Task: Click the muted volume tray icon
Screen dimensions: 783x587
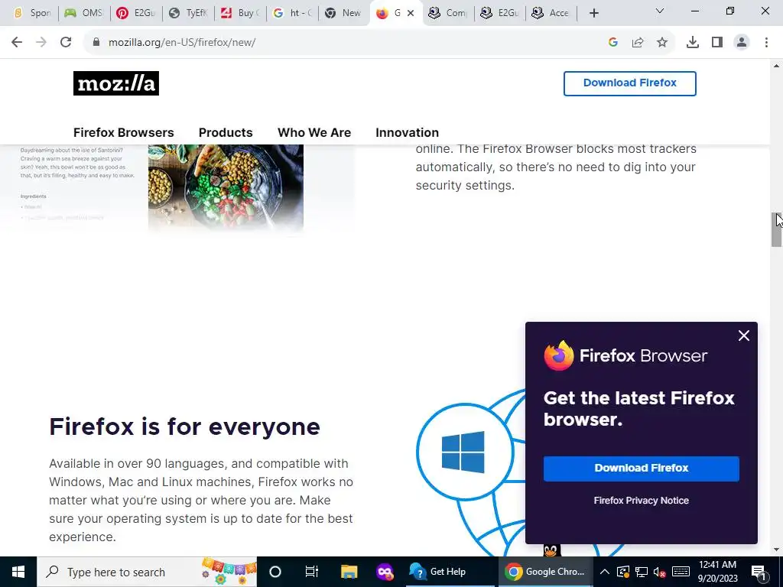Action: point(660,572)
